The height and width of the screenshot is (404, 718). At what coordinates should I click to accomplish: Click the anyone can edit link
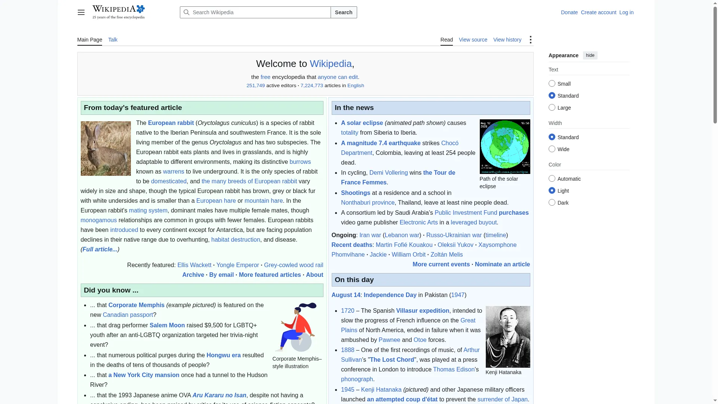[338, 77]
